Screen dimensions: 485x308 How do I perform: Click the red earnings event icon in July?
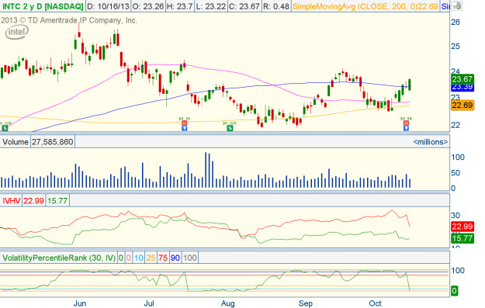point(185,123)
